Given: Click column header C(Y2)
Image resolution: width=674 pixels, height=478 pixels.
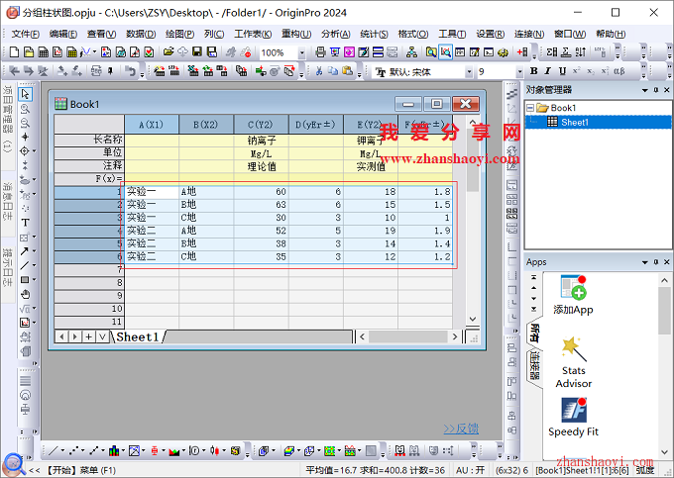Looking at the screenshot, I should (x=261, y=125).
